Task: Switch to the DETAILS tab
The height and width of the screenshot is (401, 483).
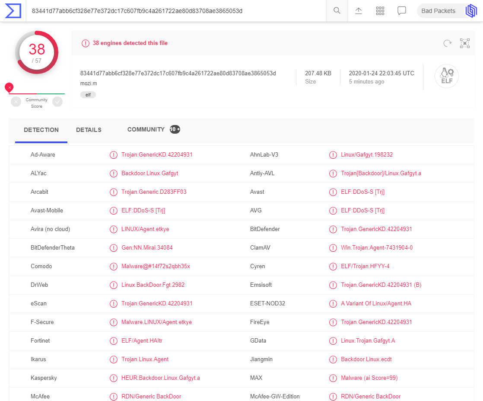Action: 89,130
